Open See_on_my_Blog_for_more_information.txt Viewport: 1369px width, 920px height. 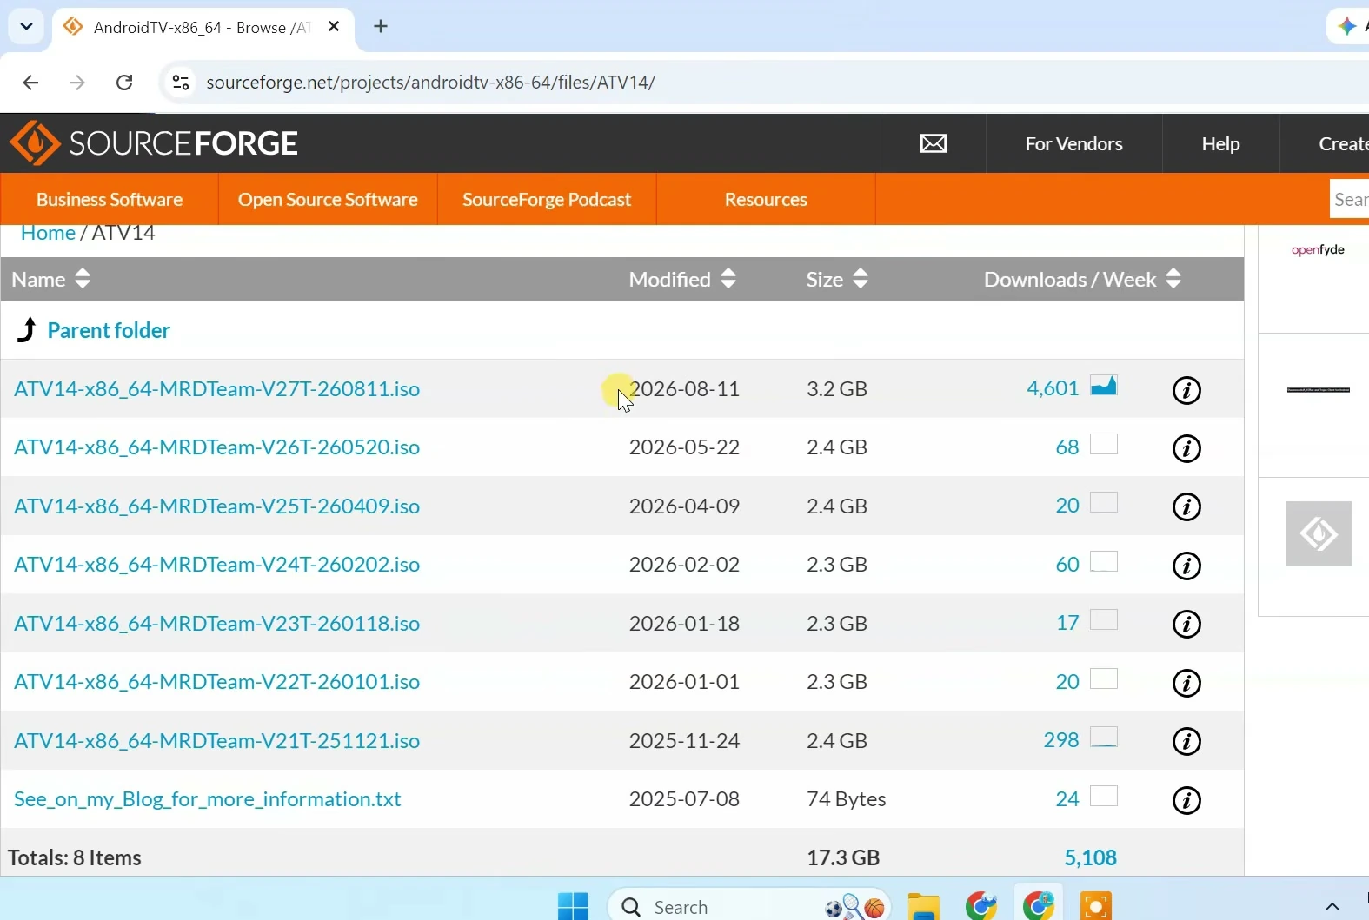tap(208, 798)
